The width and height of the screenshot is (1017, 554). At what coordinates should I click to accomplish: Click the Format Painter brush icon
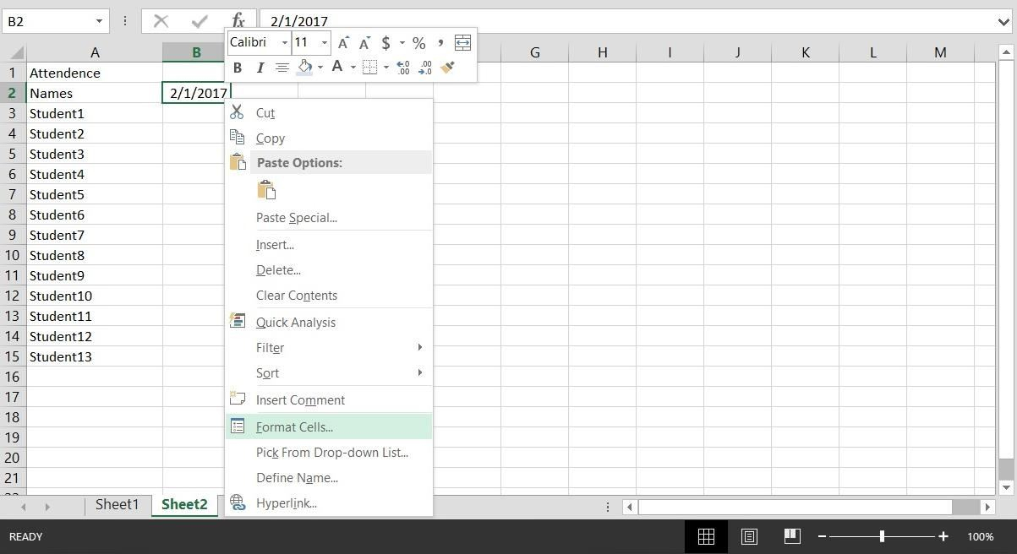(447, 68)
